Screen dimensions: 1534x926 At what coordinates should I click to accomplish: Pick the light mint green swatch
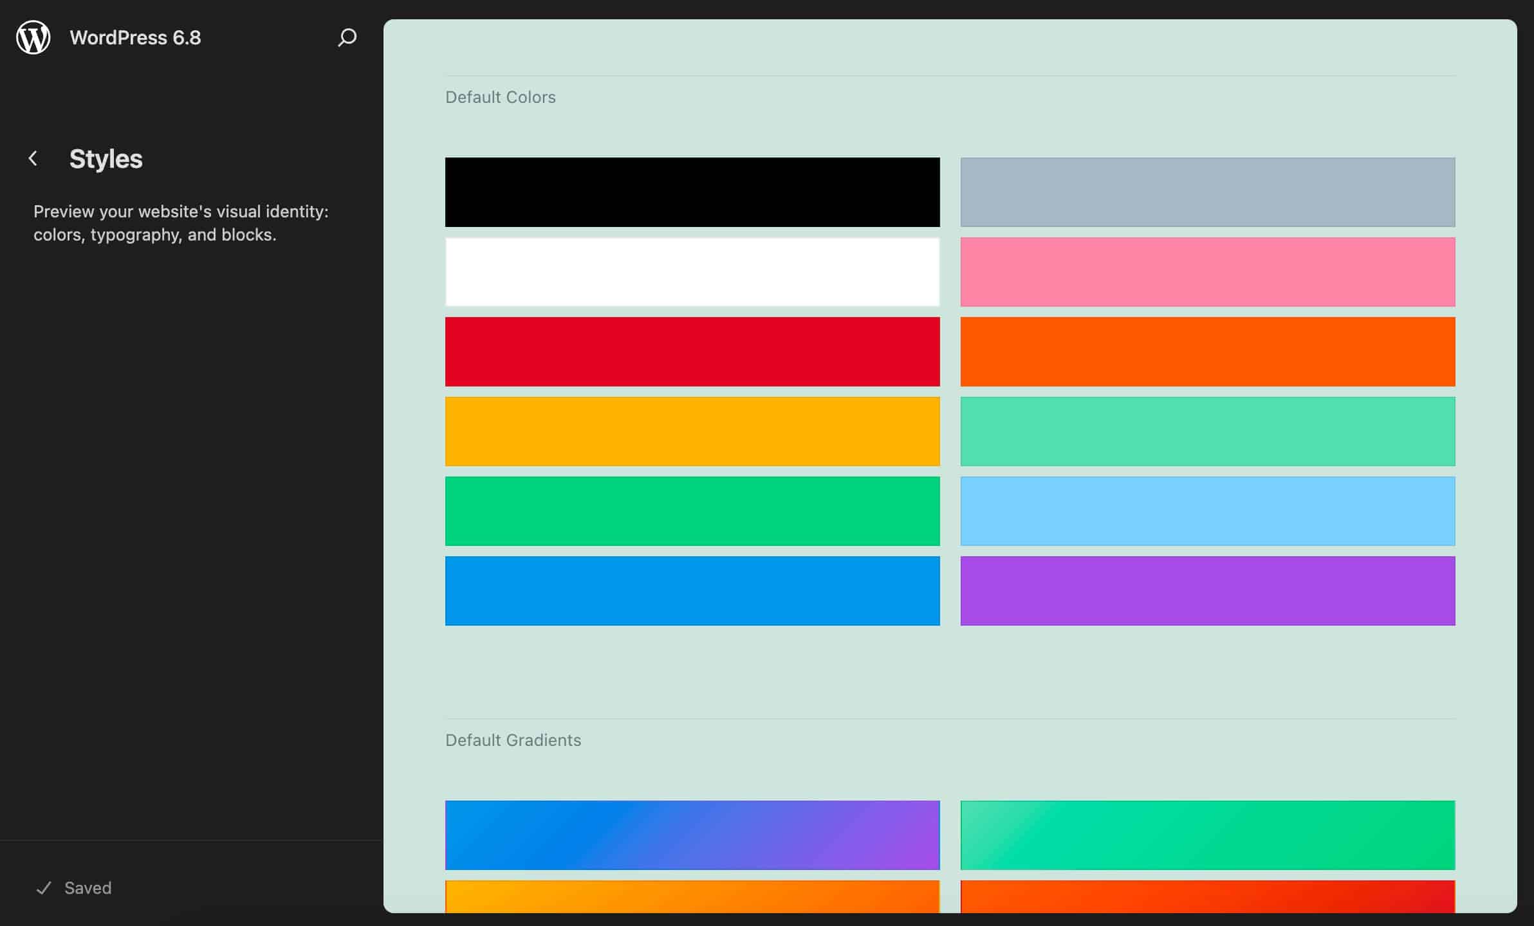[x=1207, y=431]
